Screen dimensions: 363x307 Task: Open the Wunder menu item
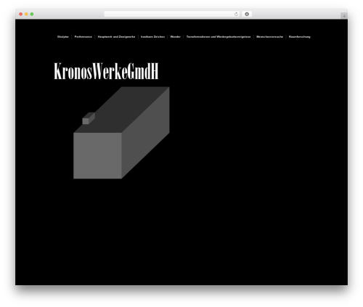[x=176, y=37]
